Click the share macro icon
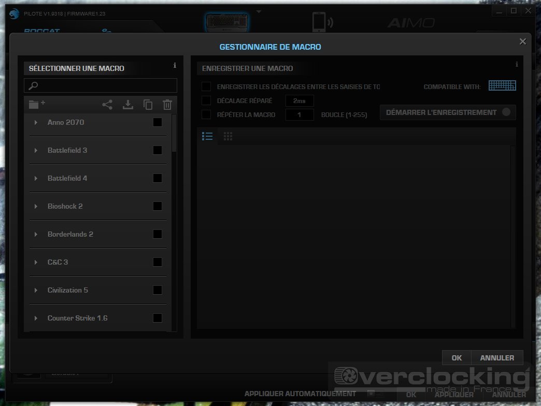Viewport: 541px width, 406px height. [107, 105]
